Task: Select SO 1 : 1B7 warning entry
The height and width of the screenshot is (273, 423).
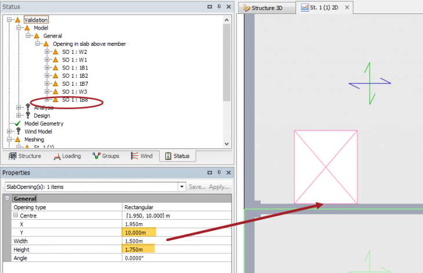Action: pyautogui.click(x=75, y=83)
